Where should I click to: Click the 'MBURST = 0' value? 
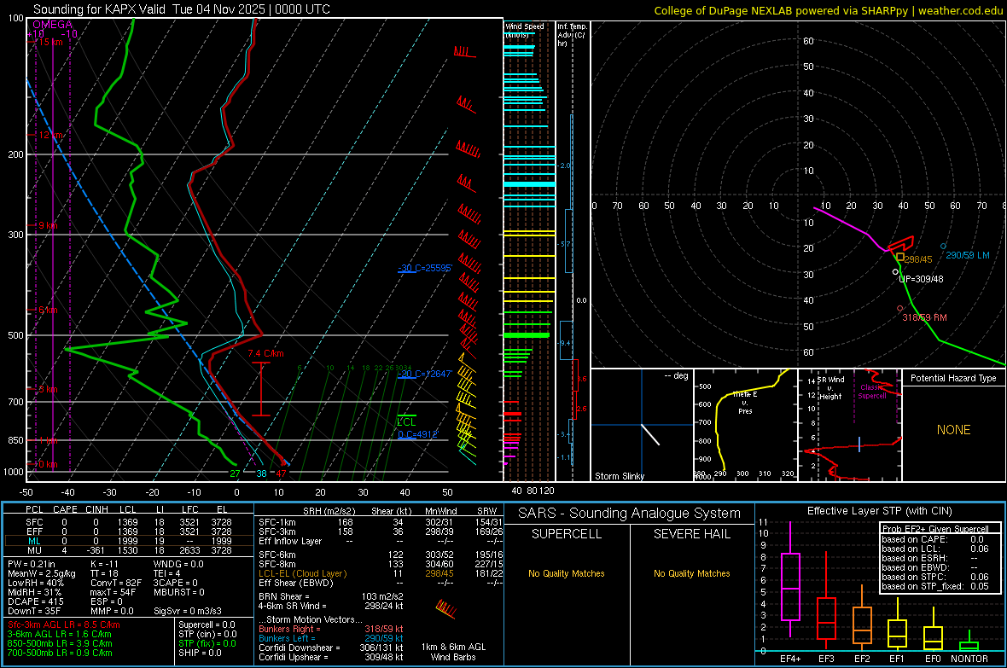coord(178,592)
